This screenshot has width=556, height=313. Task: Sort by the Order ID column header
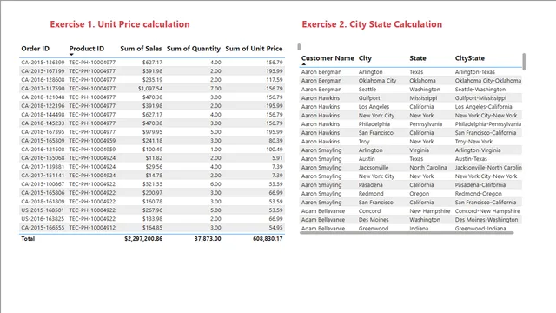point(35,49)
